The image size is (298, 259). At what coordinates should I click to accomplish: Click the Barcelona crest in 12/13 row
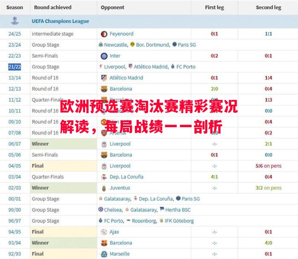(x=104, y=89)
